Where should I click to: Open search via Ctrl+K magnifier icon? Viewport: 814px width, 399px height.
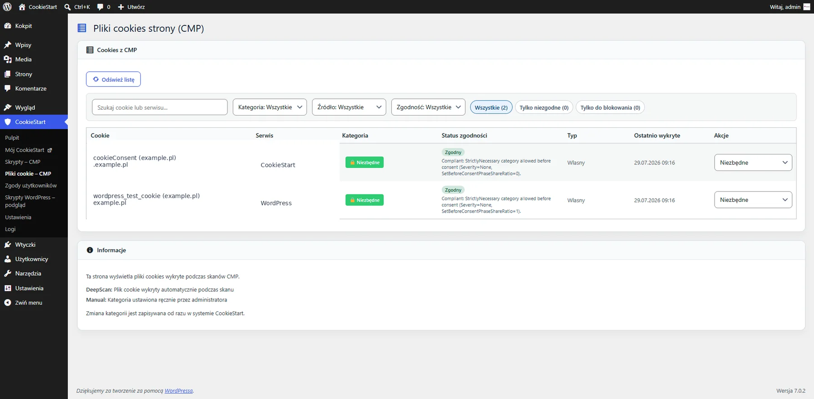[67, 7]
